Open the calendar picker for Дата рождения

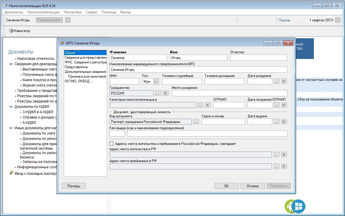tap(276, 81)
